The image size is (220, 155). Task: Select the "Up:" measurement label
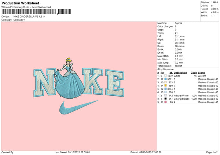click(159, 43)
